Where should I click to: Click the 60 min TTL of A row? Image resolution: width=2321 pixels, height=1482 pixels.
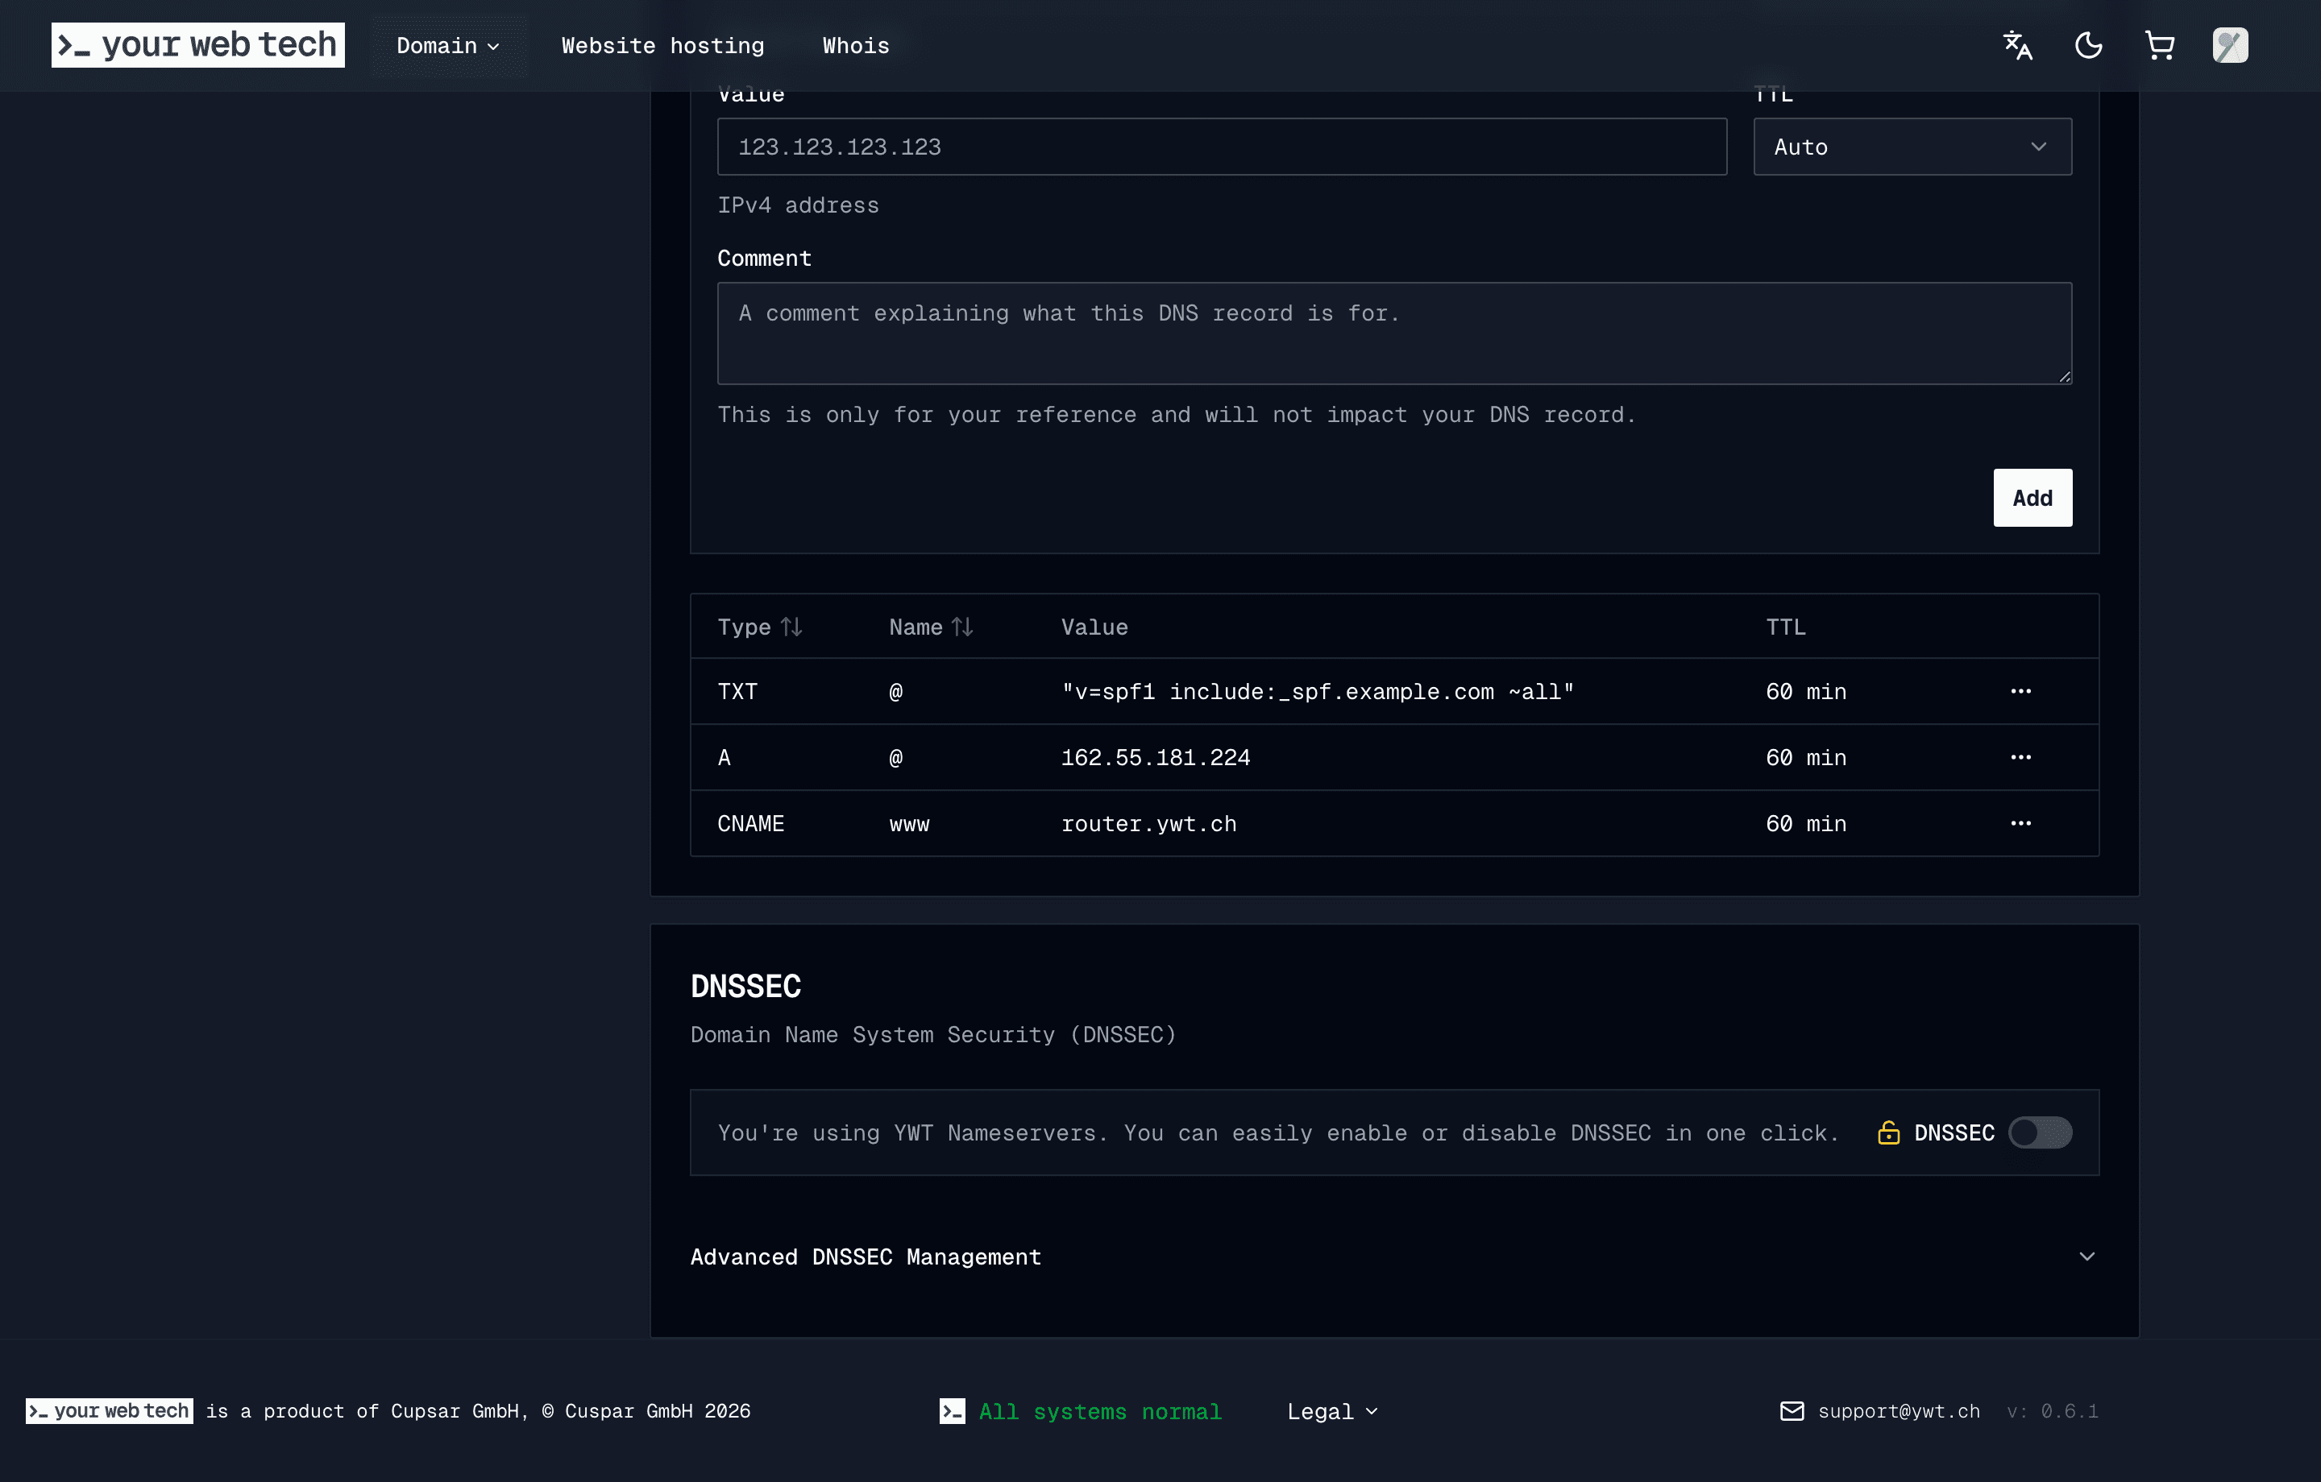[1805, 757]
